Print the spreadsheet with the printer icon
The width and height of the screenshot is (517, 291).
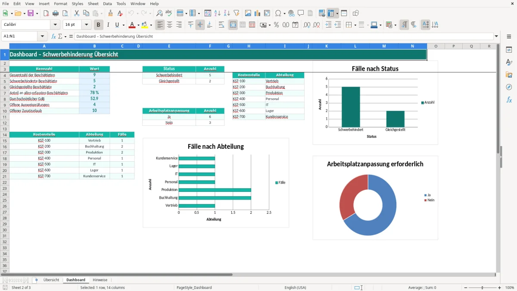click(x=56, y=13)
